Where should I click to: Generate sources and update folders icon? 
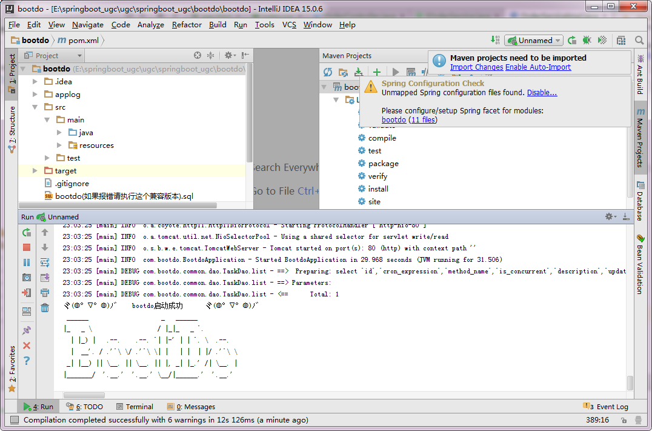click(x=343, y=72)
